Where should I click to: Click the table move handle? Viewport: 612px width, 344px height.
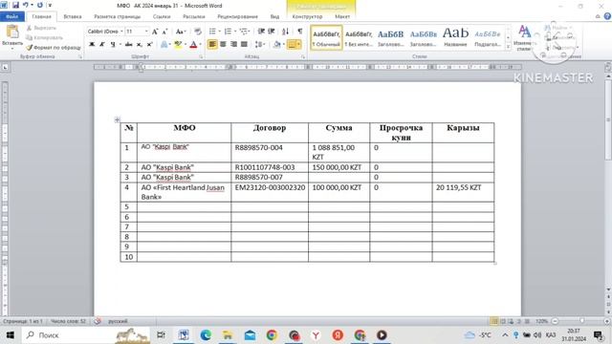point(117,119)
